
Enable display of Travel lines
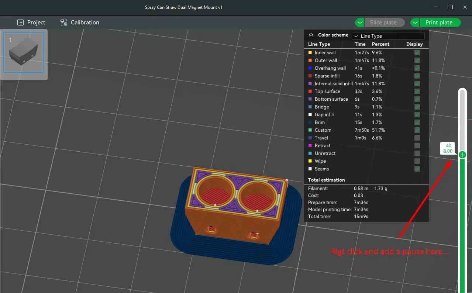pyautogui.click(x=417, y=138)
